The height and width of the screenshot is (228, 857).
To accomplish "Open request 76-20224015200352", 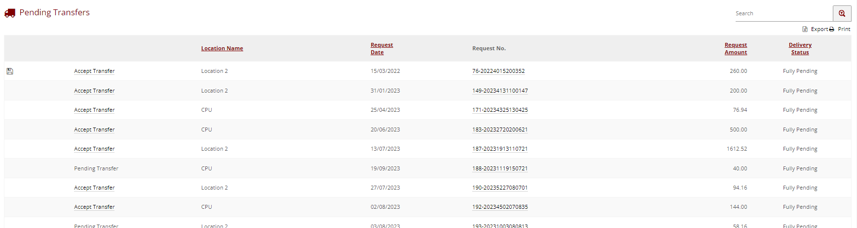I will point(498,71).
